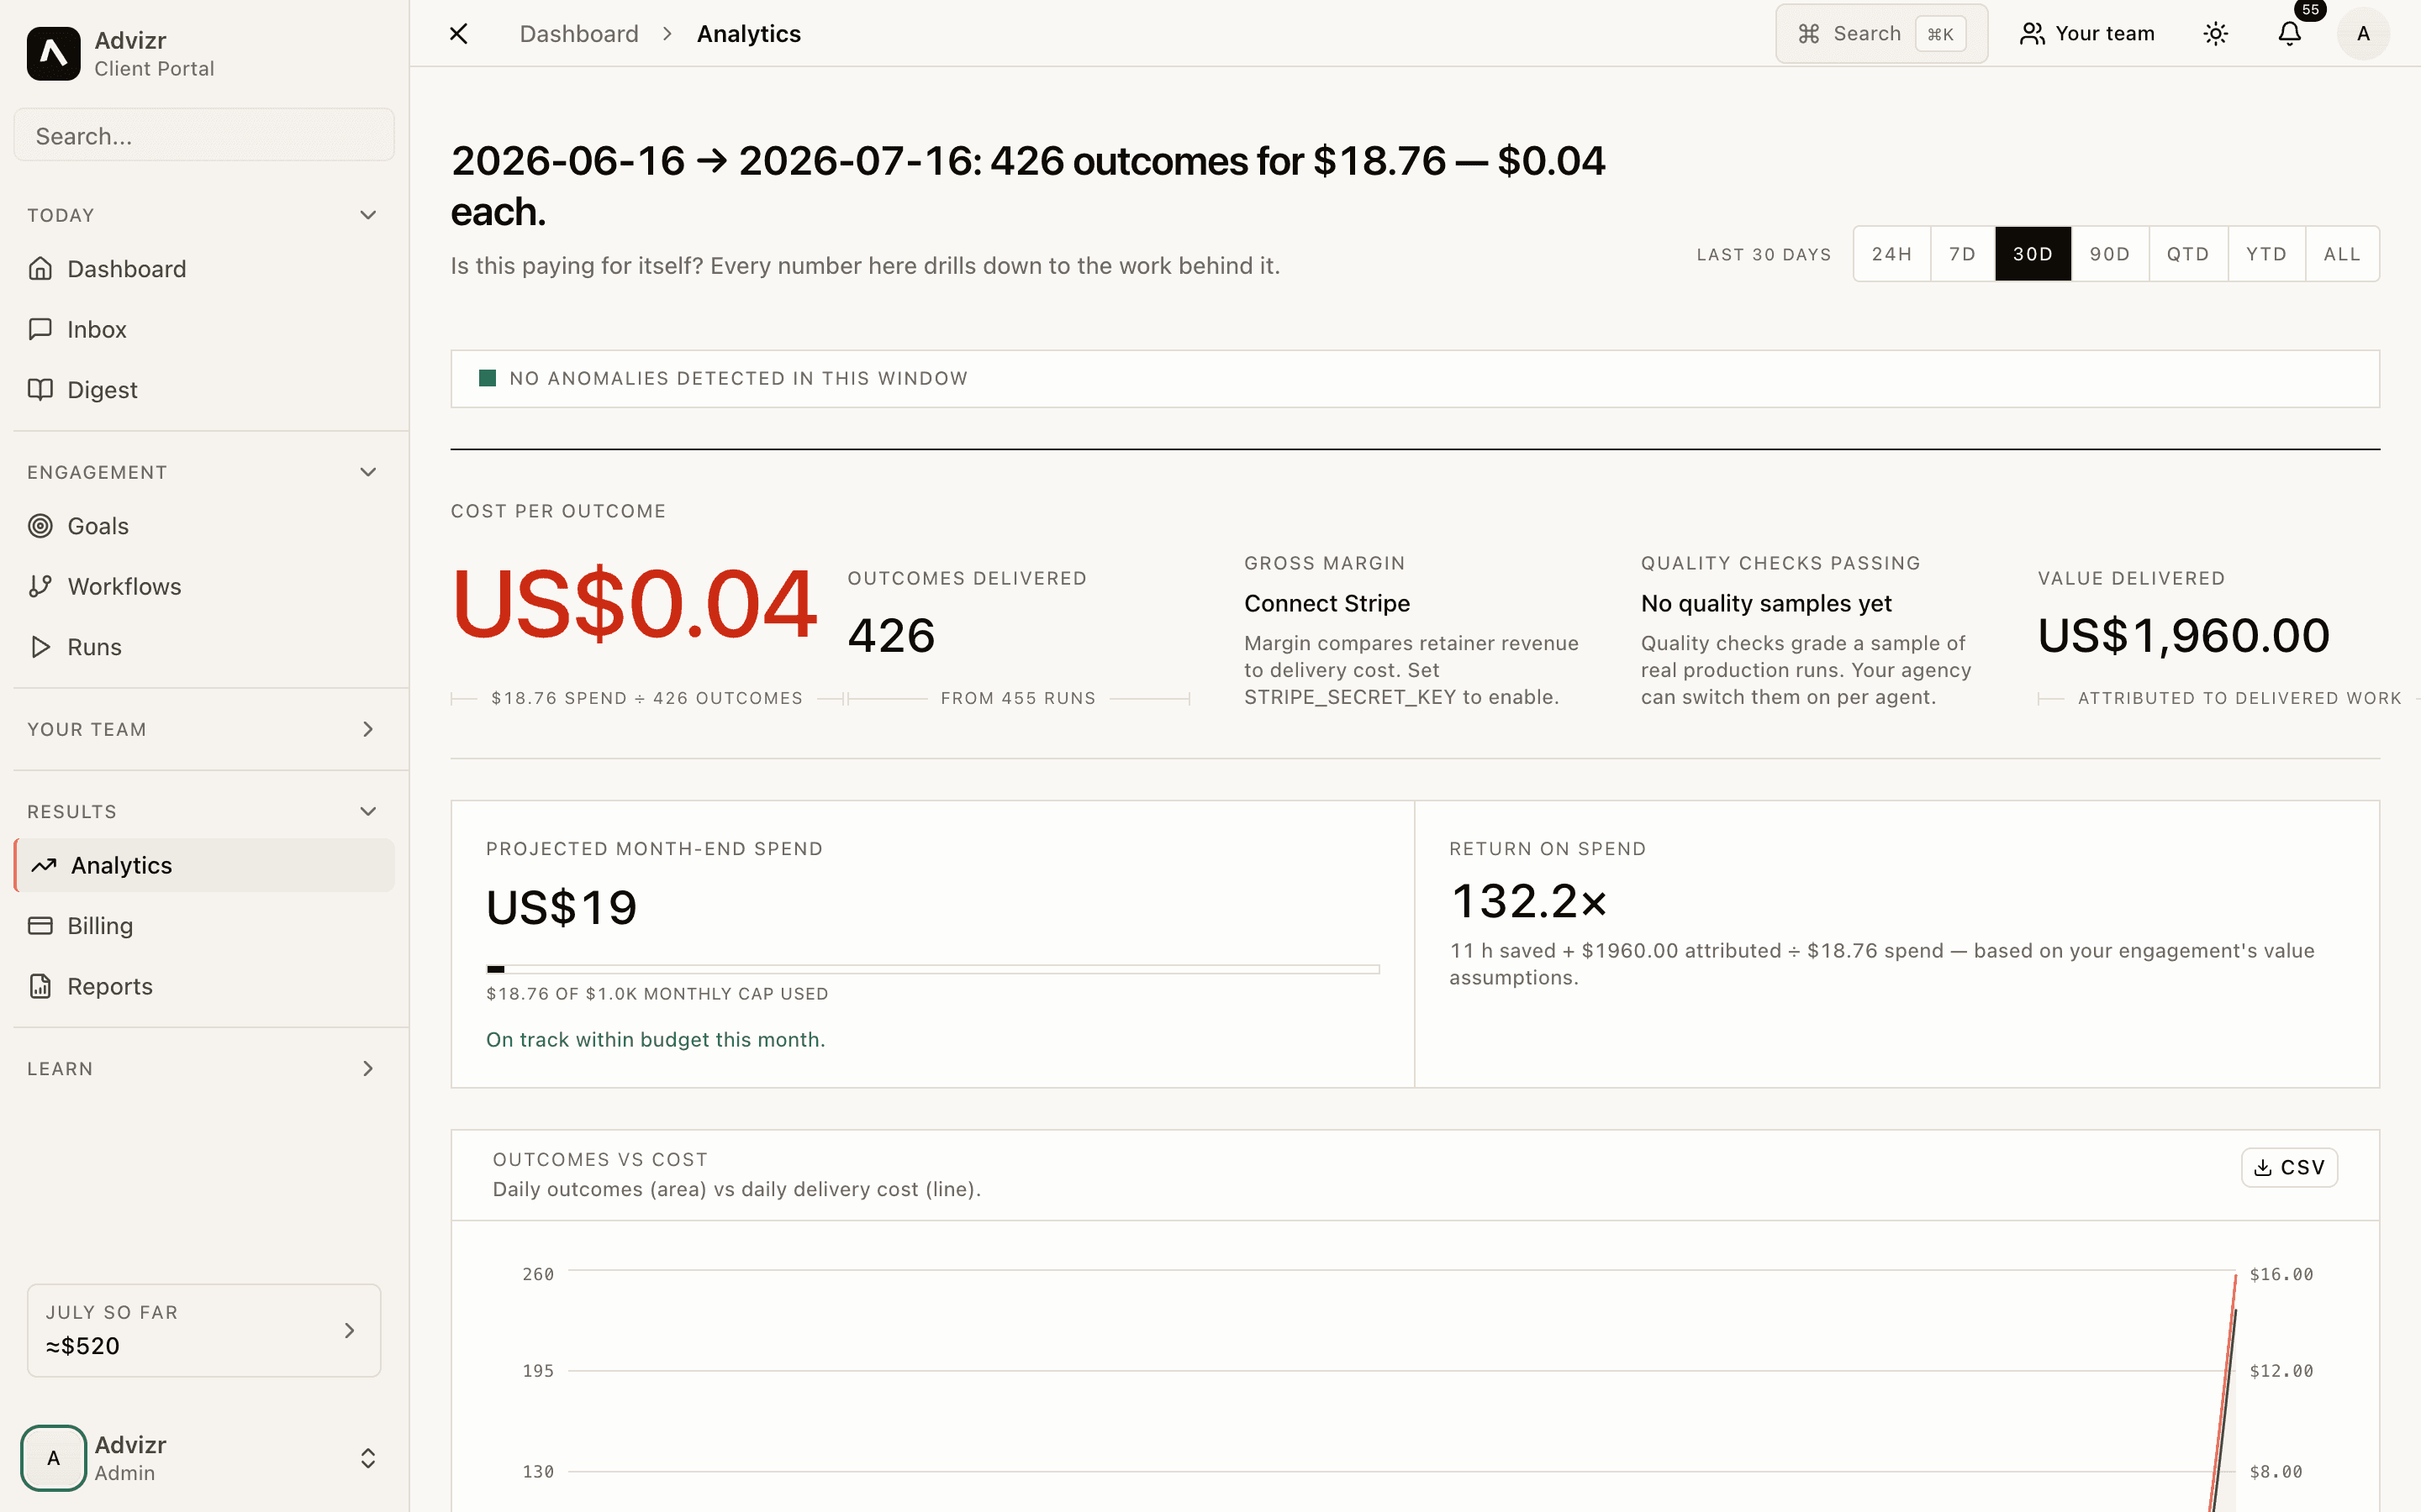Click the US$0.04 cost per outcome figure
The image size is (2421, 1512).
(x=635, y=604)
